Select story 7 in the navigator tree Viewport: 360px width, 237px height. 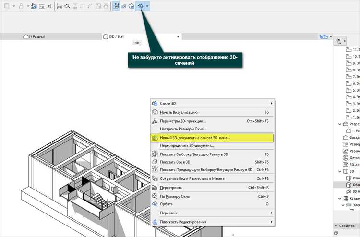(x=353, y=77)
